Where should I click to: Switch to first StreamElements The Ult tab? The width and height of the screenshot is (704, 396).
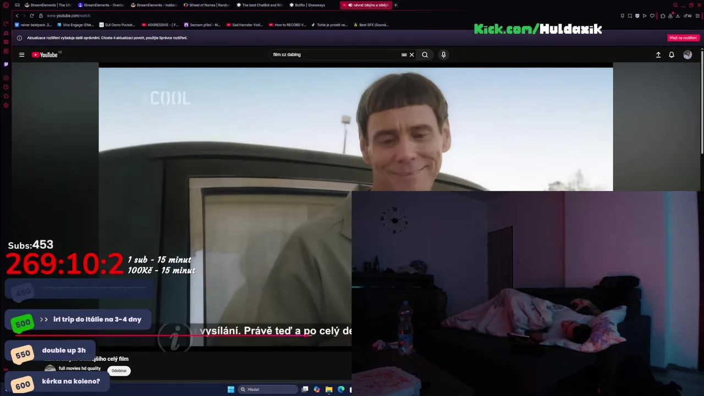48,5
